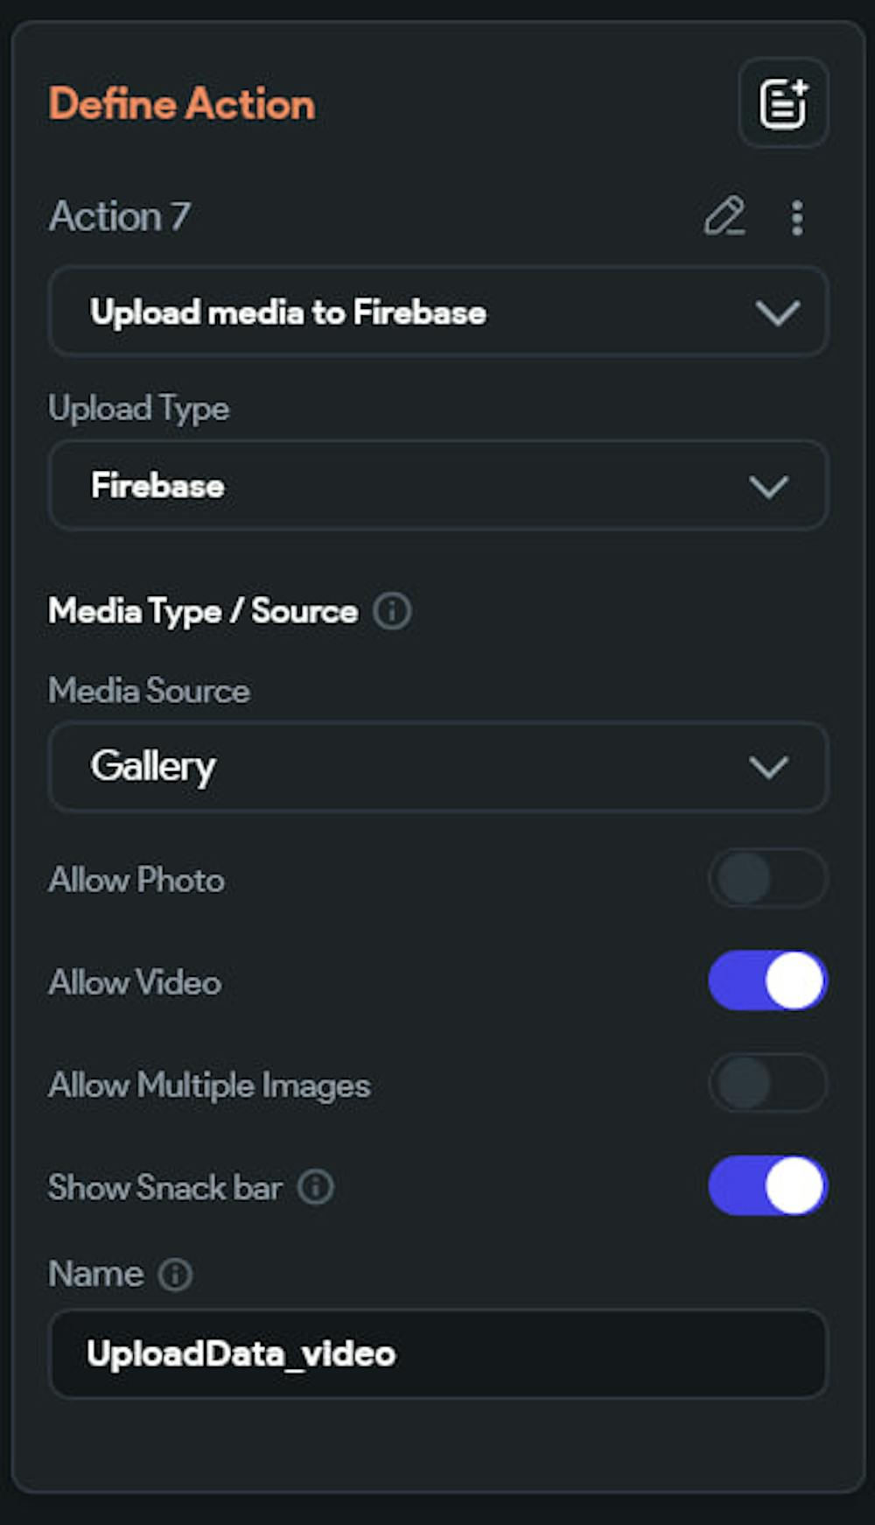The width and height of the screenshot is (875, 1525).
Task: Disable the Allow Video switch
Action: pos(767,980)
